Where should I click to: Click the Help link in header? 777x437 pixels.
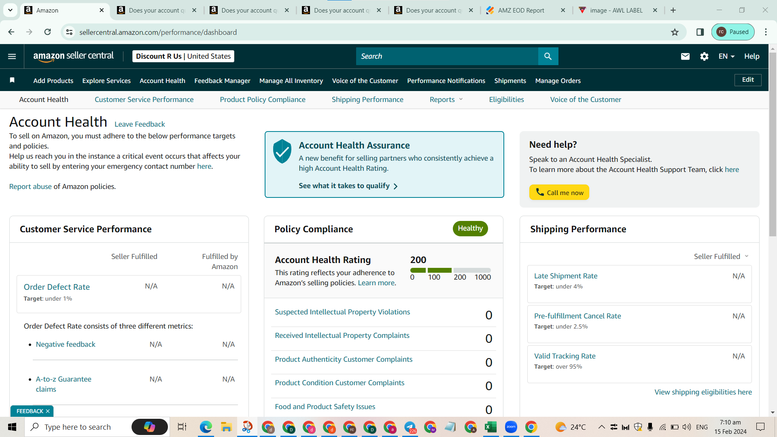752,56
